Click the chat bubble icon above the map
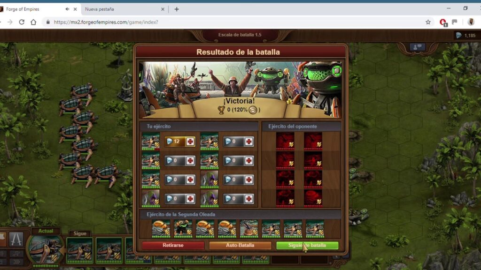This screenshot has width=481, height=270. 417,47
